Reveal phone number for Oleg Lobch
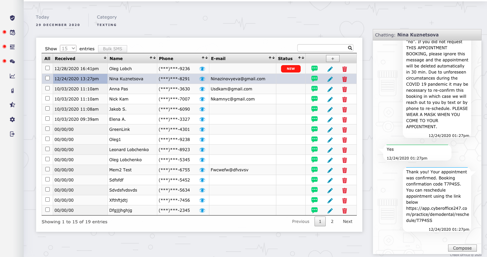The width and height of the screenshot is (487, 257). point(202,69)
